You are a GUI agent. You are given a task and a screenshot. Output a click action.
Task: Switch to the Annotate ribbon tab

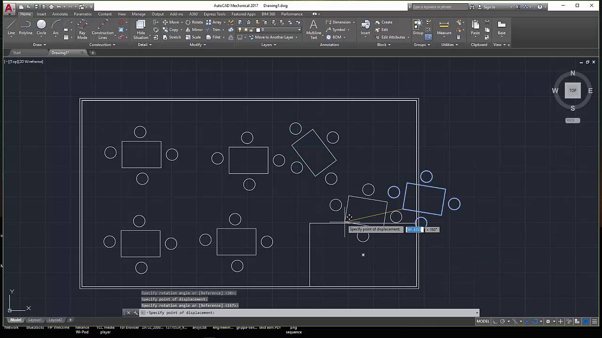point(60,14)
